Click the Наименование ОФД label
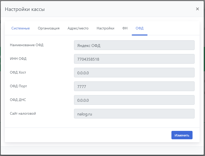This screenshot has width=205, height=156. [x=26, y=45]
